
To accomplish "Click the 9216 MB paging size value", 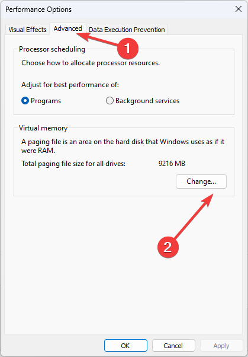I will point(172,164).
